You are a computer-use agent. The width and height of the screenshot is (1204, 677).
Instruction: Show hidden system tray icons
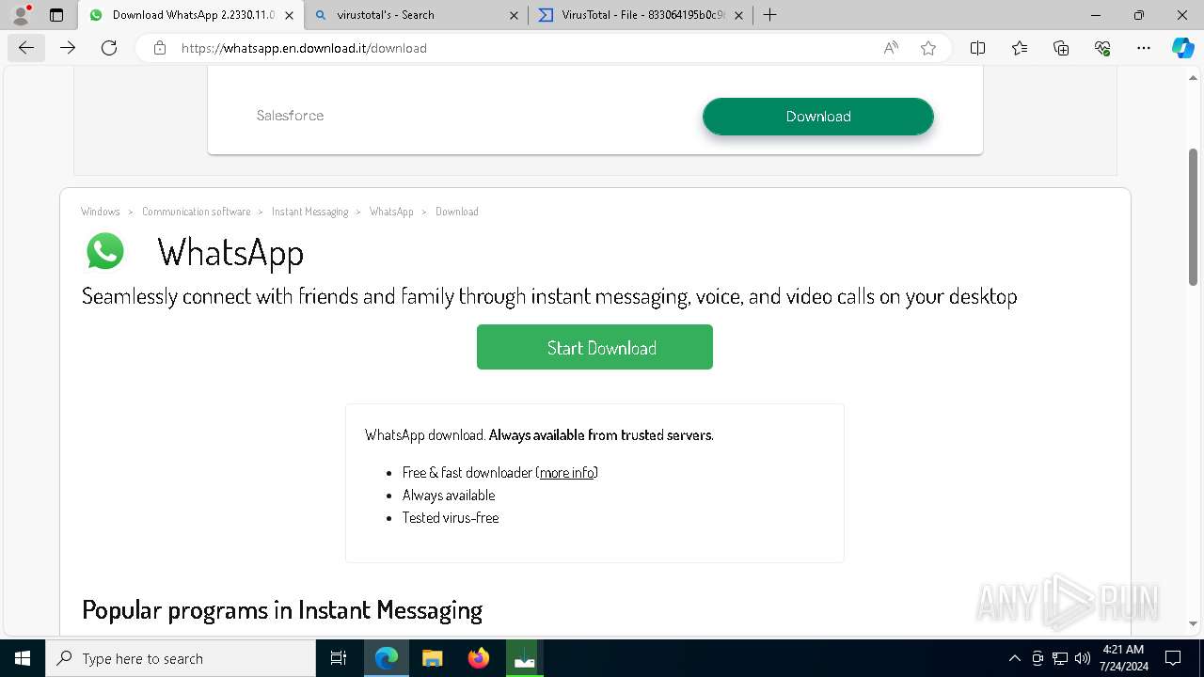click(x=1014, y=658)
